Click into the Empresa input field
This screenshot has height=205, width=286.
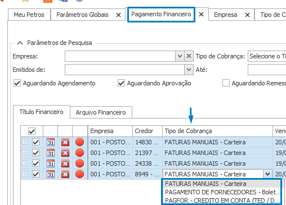(120, 56)
